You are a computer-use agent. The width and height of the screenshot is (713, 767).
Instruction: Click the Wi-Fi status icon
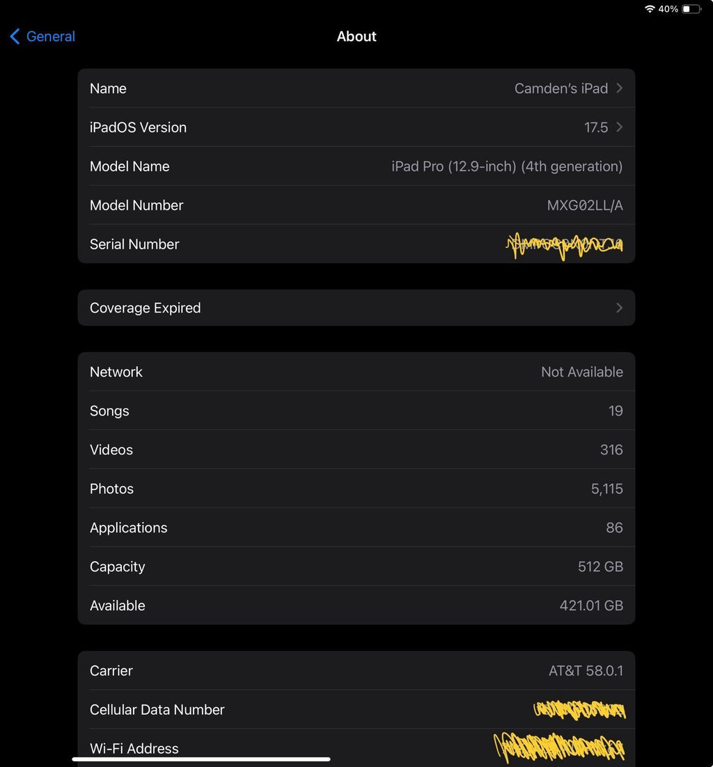(650, 9)
